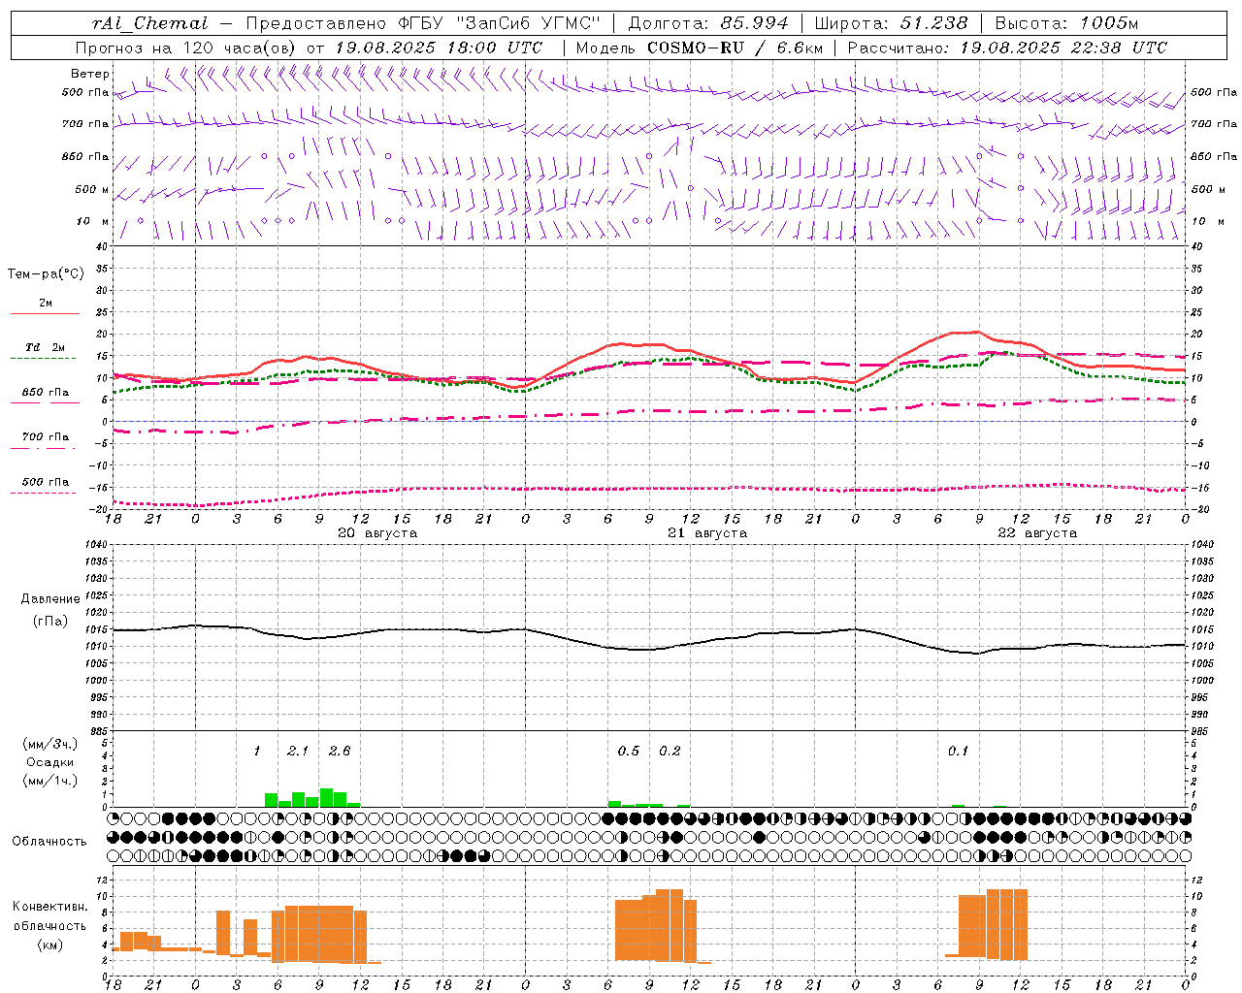1242x993 pixels.
Task: Click the 'Высота: 1005м' header field
Action: click(x=1065, y=23)
